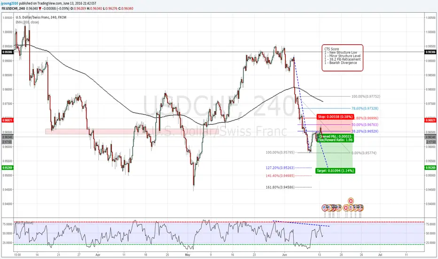438x259 pixels.
Task: Click the 13:00 label on time axis
Action: pos(17,255)
